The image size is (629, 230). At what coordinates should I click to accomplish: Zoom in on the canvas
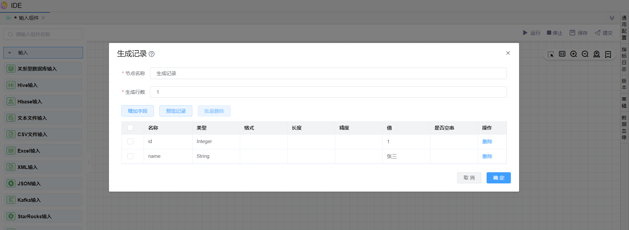(574, 54)
